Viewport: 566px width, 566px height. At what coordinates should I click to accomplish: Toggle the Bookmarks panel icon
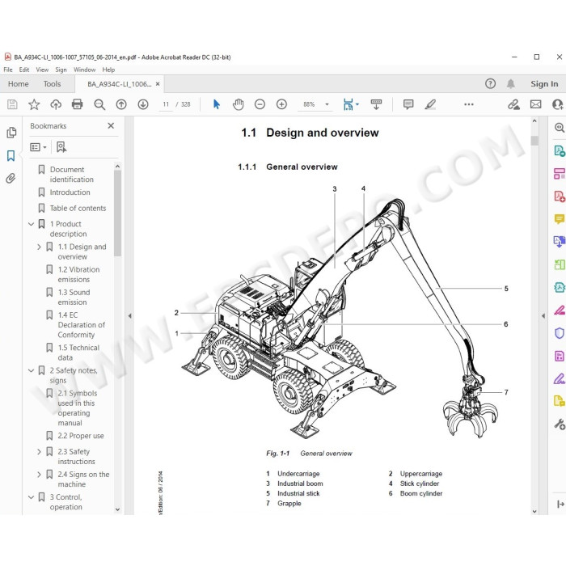11,156
